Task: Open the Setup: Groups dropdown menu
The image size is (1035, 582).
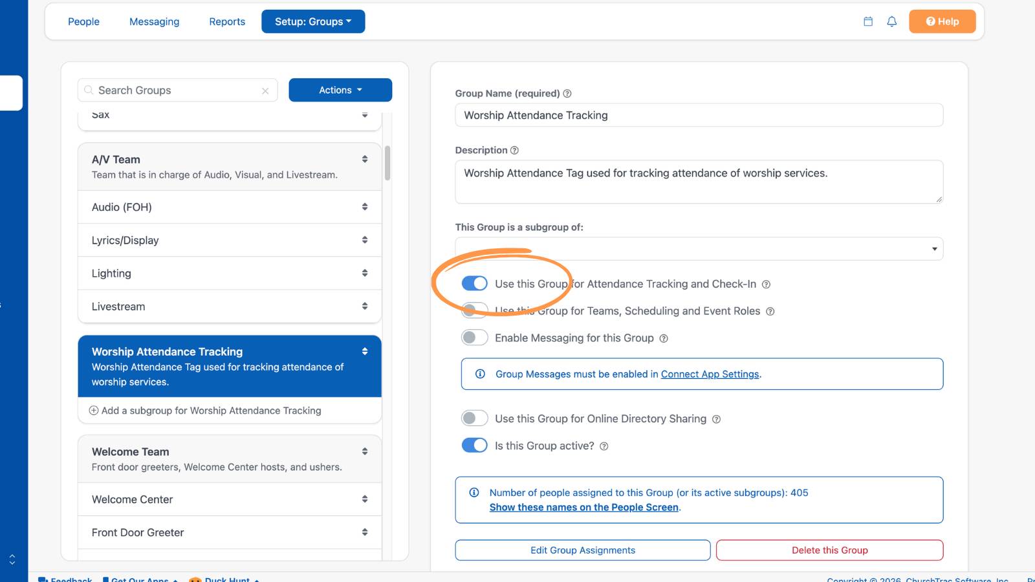Action: (313, 21)
